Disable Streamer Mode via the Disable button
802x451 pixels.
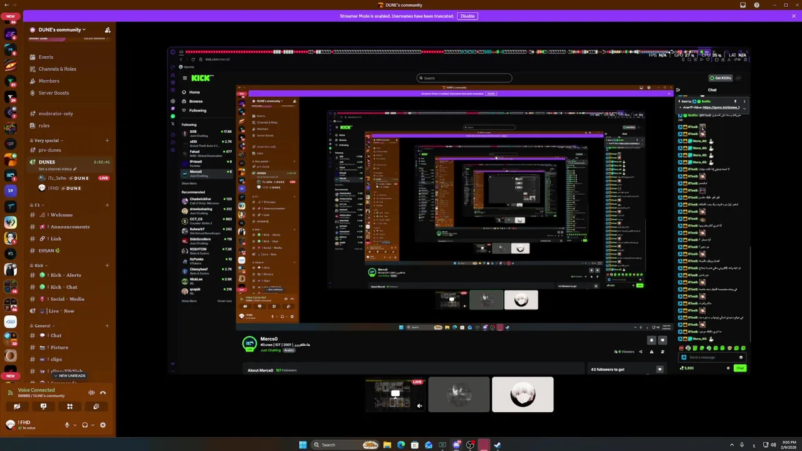coord(467,16)
